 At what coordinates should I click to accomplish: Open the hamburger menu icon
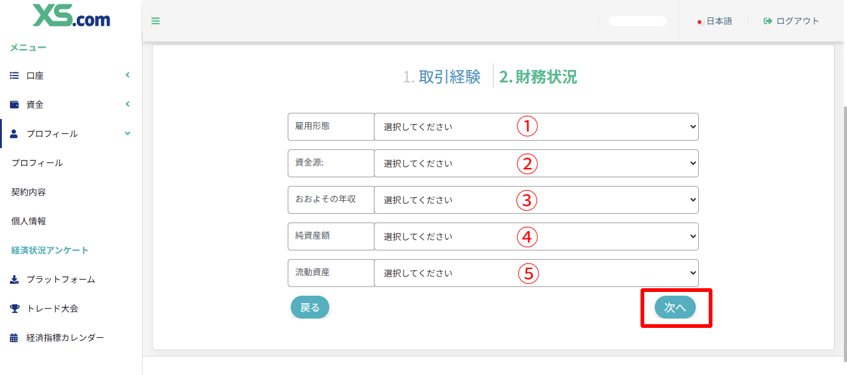point(155,20)
